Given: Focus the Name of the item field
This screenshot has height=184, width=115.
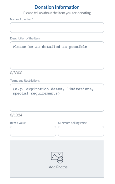Looking at the screenshot, I should (x=57, y=28).
